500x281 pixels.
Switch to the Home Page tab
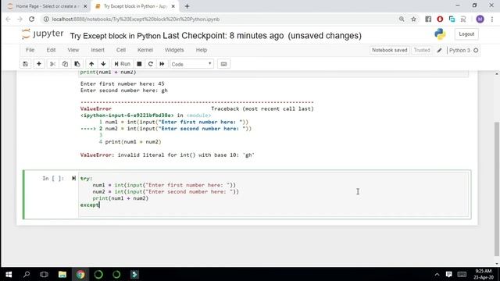[46, 6]
